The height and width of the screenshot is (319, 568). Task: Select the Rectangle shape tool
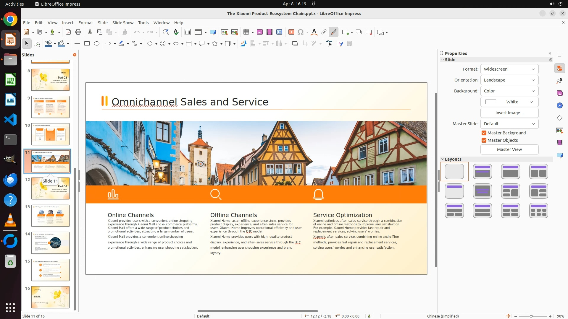tap(87, 44)
